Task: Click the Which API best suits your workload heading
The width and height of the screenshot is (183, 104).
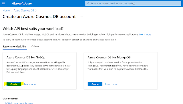Action: [x=33, y=29]
